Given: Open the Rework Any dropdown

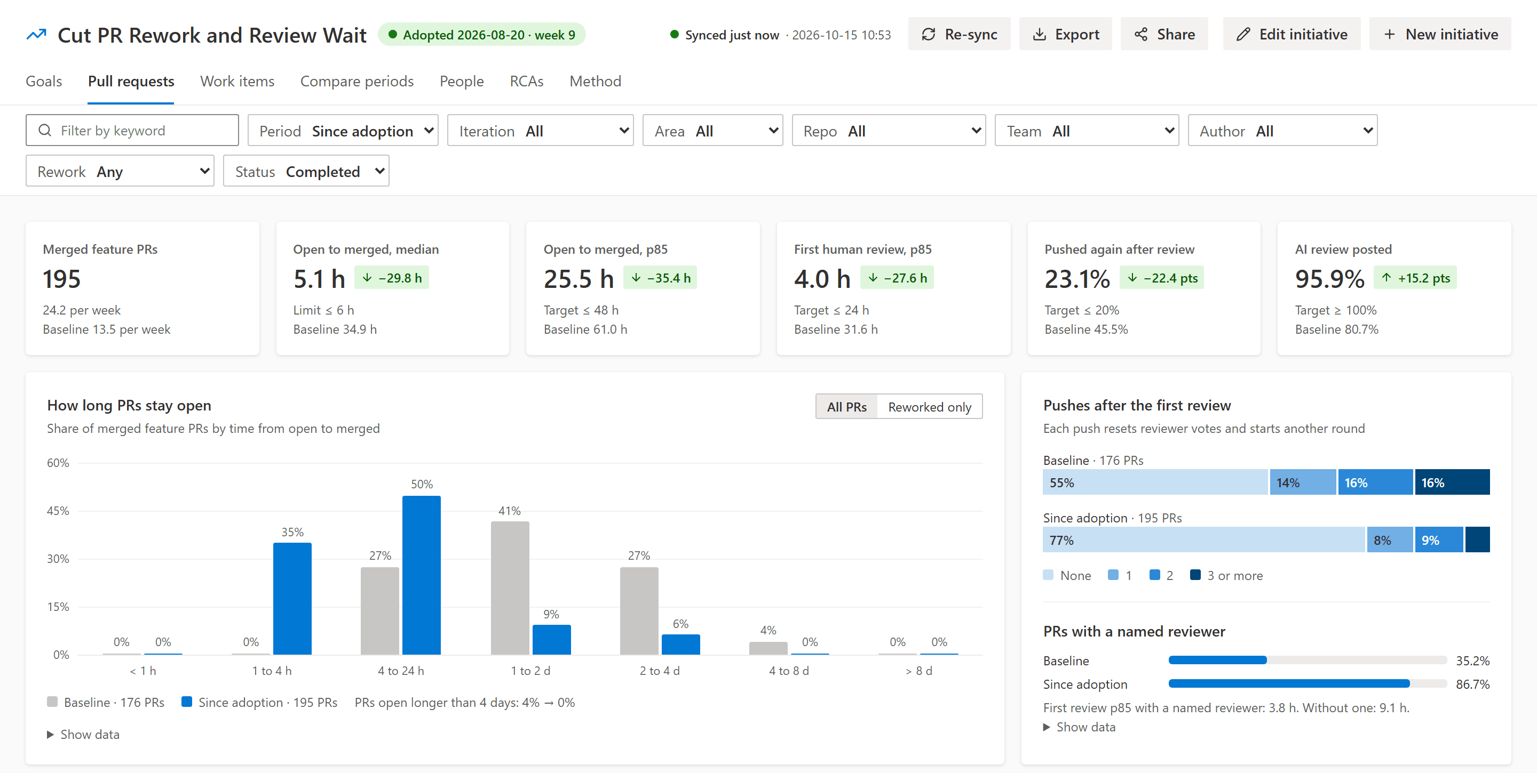Looking at the screenshot, I should pos(120,171).
